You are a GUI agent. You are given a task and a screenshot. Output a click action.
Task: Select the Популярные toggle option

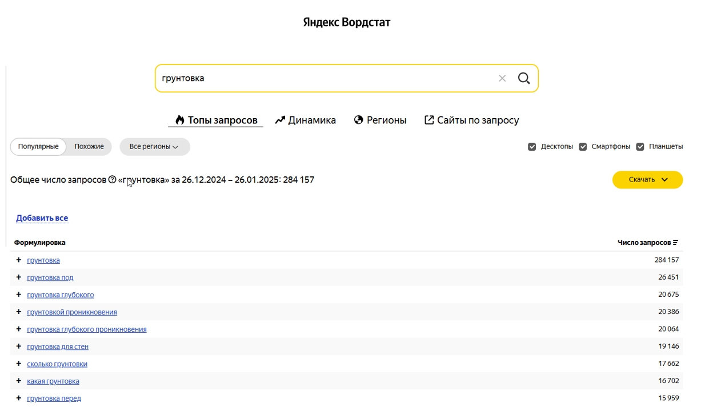click(38, 147)
